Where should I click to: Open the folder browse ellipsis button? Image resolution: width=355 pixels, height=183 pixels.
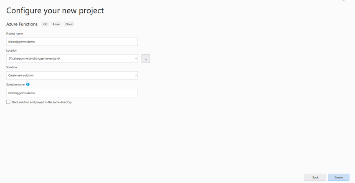tap(146, 58)
